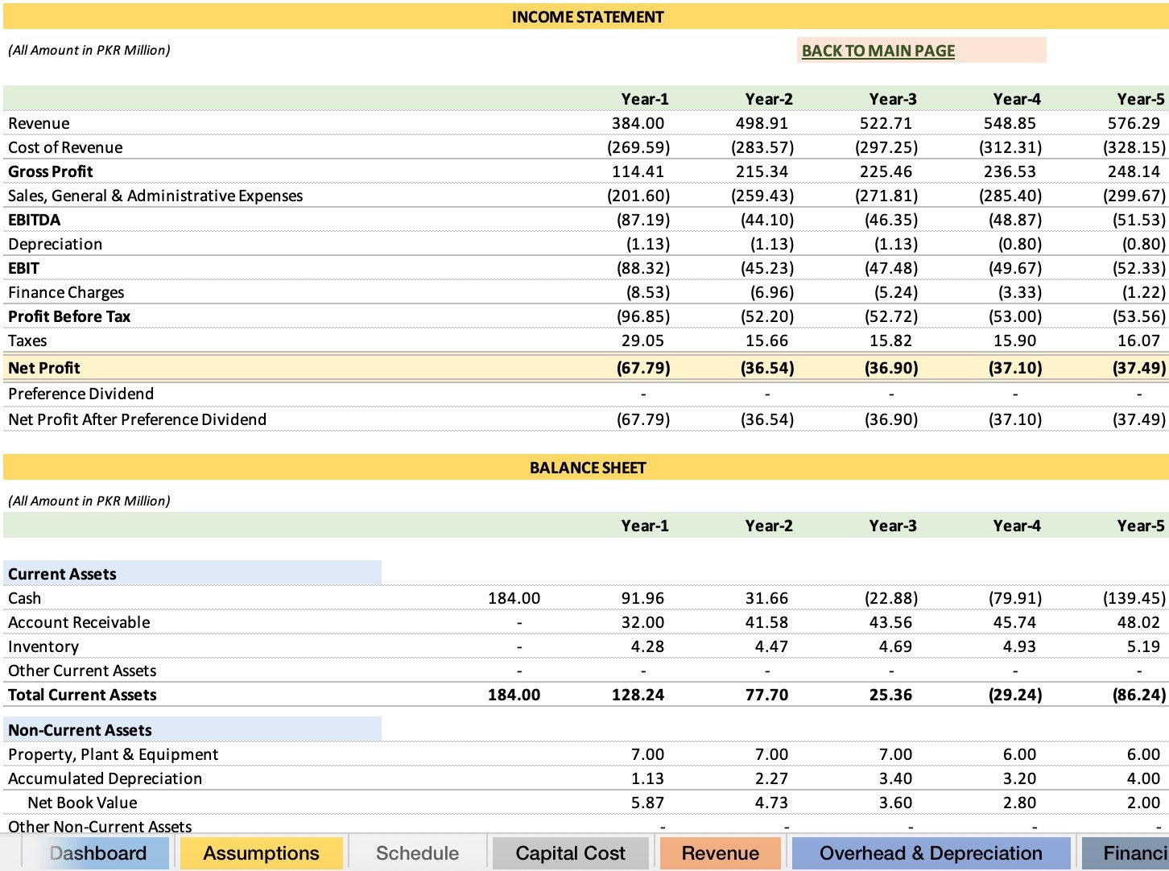Image resolution: width=1169 pixels, height=871 pixels.
Task: Select Year-5 header in balance sheet
Action: [x=1141, y=526]
